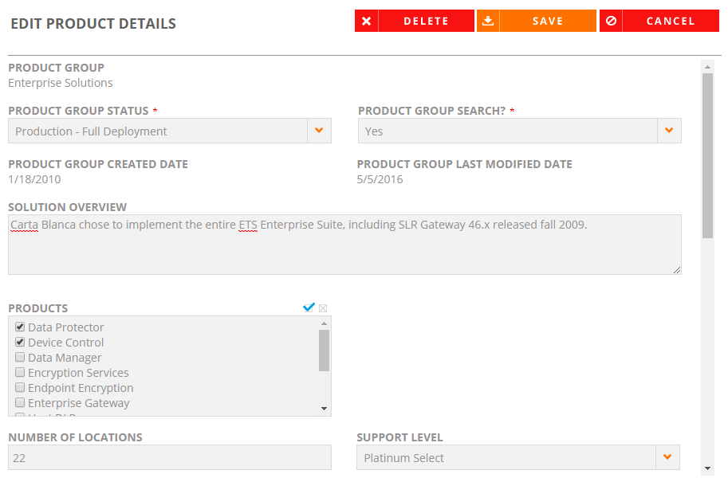728x478 pixels.
Task: Click the products list scrollbar thumb
Action: point(324,351)
